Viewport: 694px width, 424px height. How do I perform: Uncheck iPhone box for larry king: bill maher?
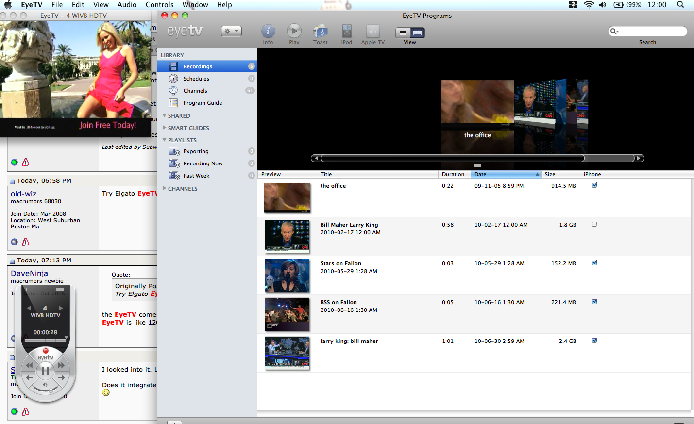coord(594,341)
